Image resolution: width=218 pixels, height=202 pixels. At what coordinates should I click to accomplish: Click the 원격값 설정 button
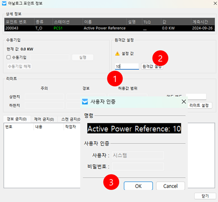point(152,67)
